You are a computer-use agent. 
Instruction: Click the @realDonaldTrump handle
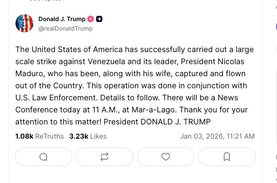65,28
